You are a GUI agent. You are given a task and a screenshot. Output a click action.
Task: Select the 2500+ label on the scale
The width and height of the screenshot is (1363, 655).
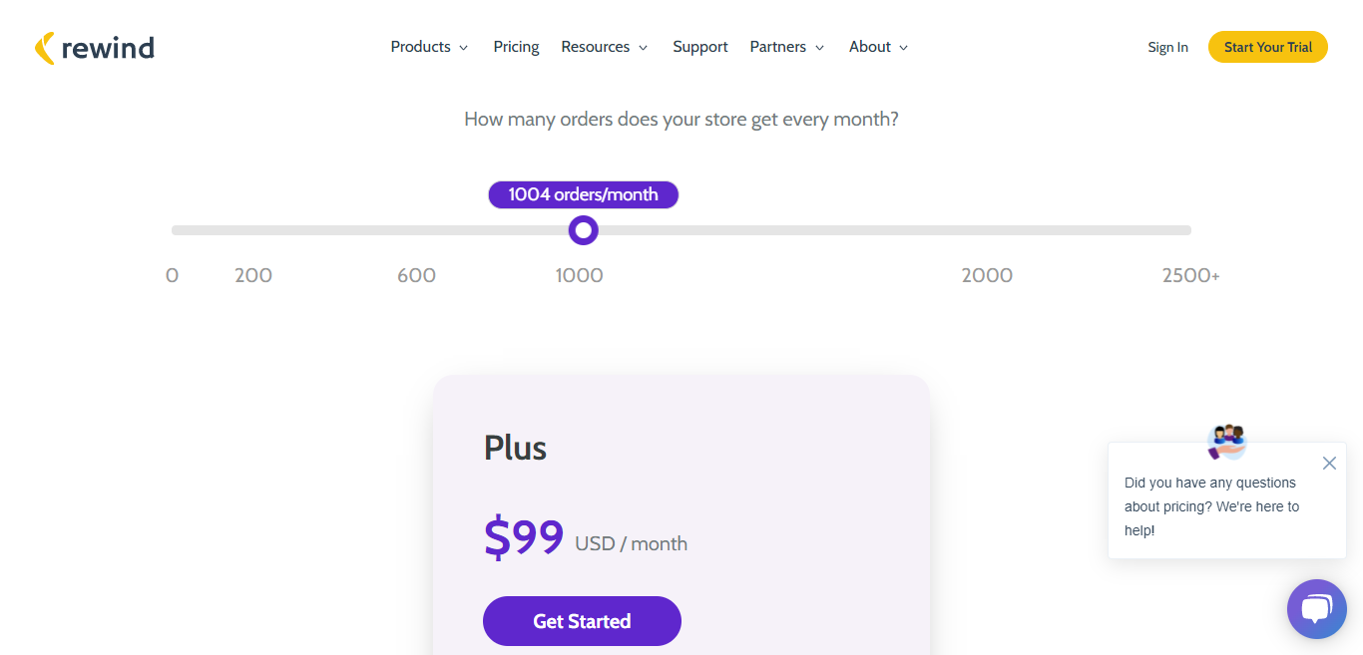tap(1189, 275)
